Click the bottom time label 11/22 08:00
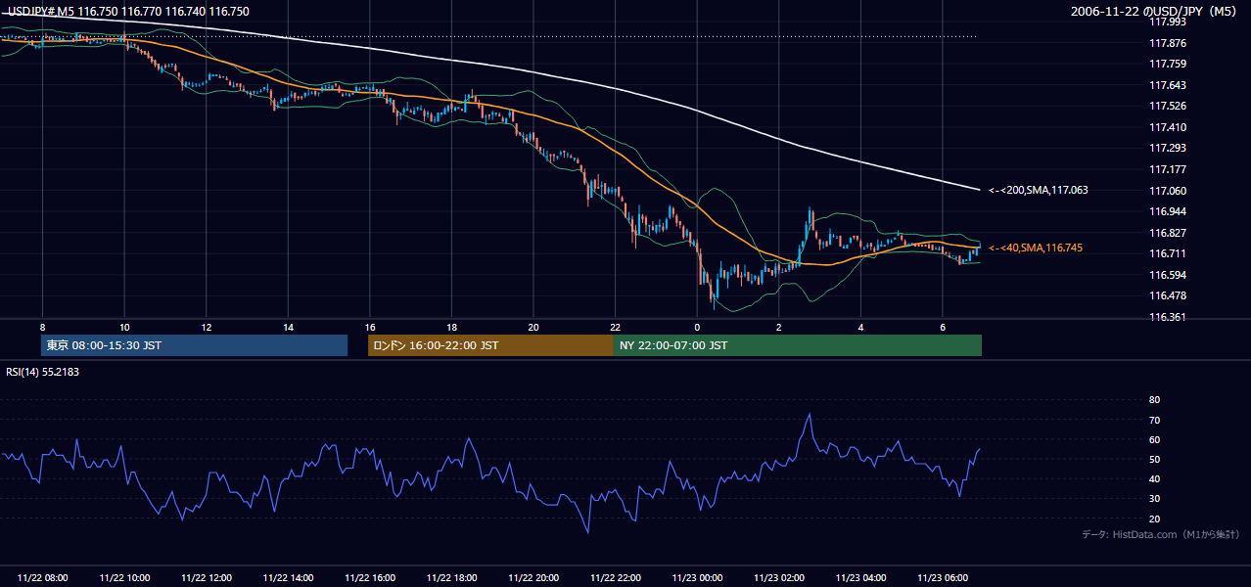 tap(43, 578)
